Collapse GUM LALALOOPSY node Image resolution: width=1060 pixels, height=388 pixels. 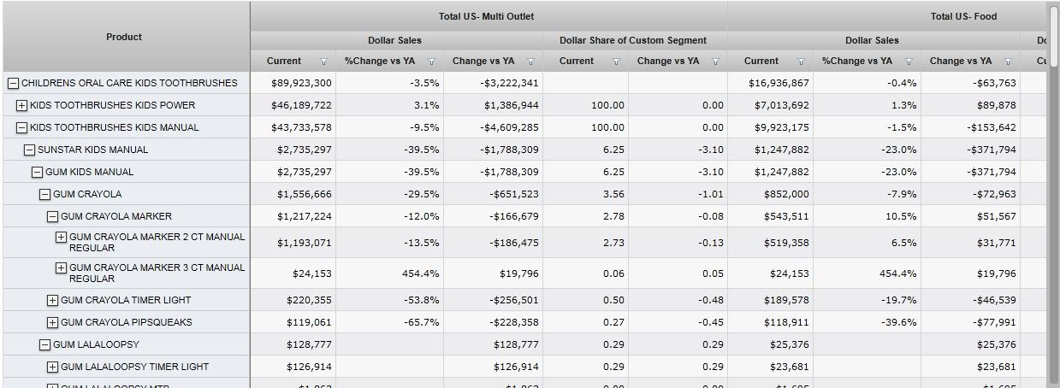[44, 345]
